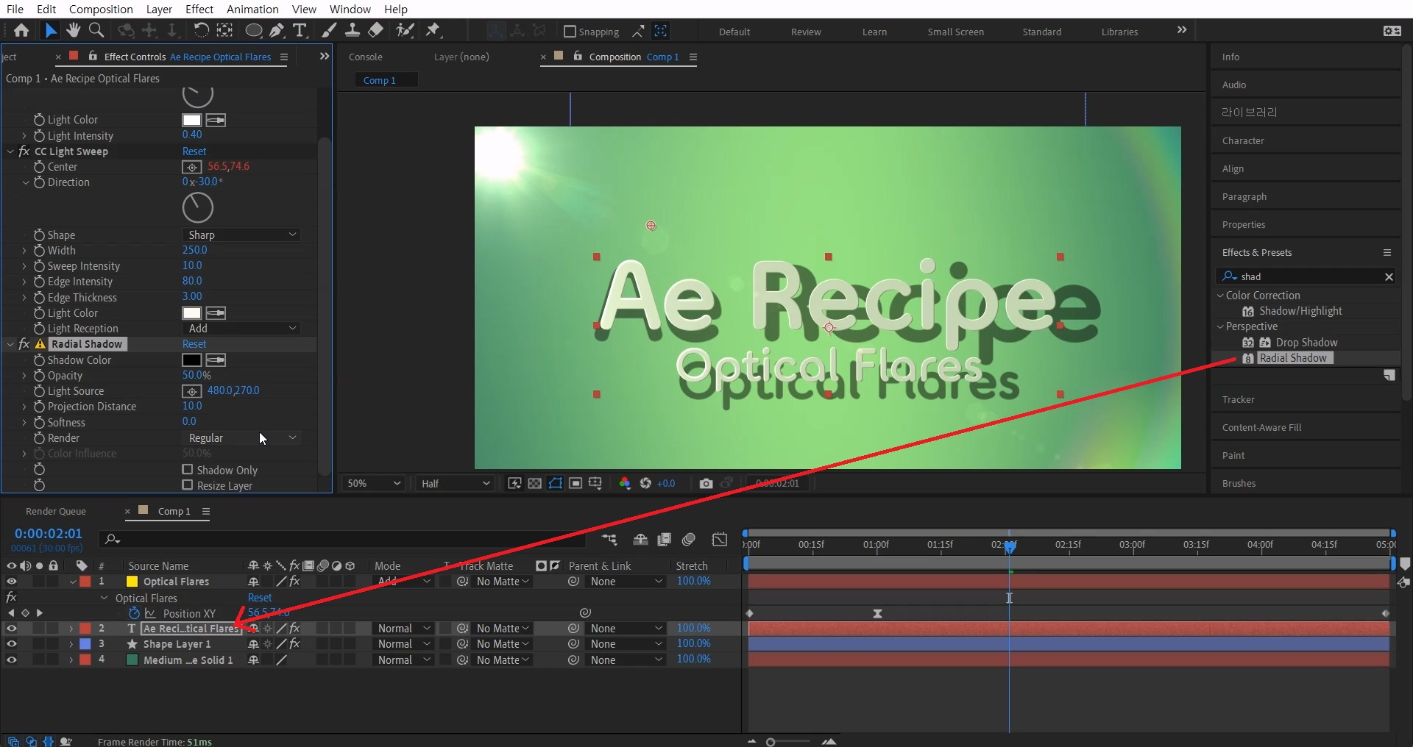Open the Animation menu
This screenshot has width=1413, height=747.
click(x=252, y=9)
